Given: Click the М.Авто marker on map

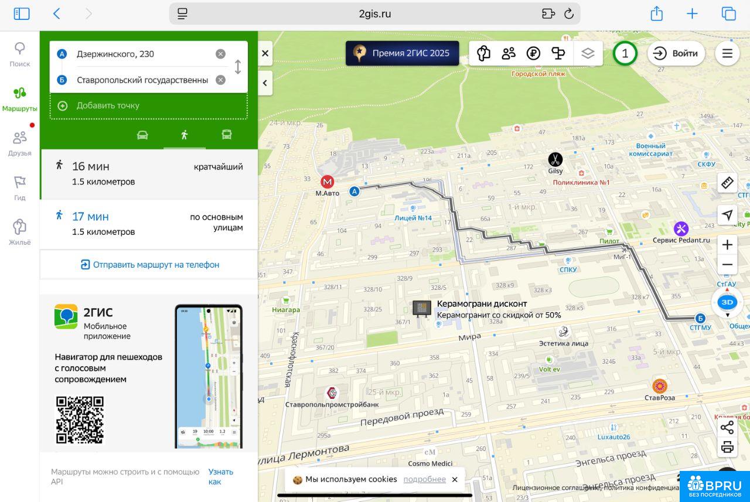Looking at the screenshot, I should tap(327, 182).
